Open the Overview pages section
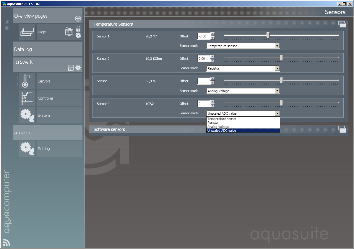 tap(48, 16)
